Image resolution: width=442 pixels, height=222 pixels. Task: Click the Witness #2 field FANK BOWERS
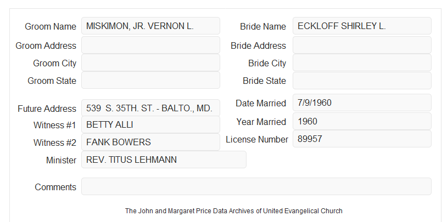(150, 142)
